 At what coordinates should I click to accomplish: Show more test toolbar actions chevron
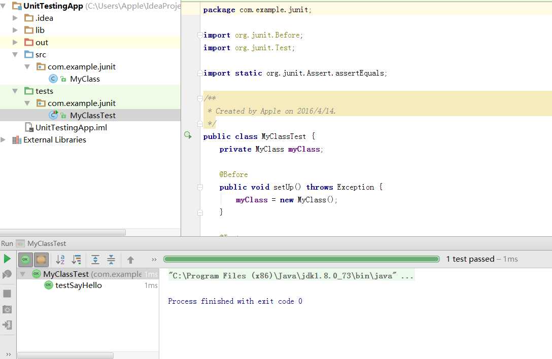[154, 260]
